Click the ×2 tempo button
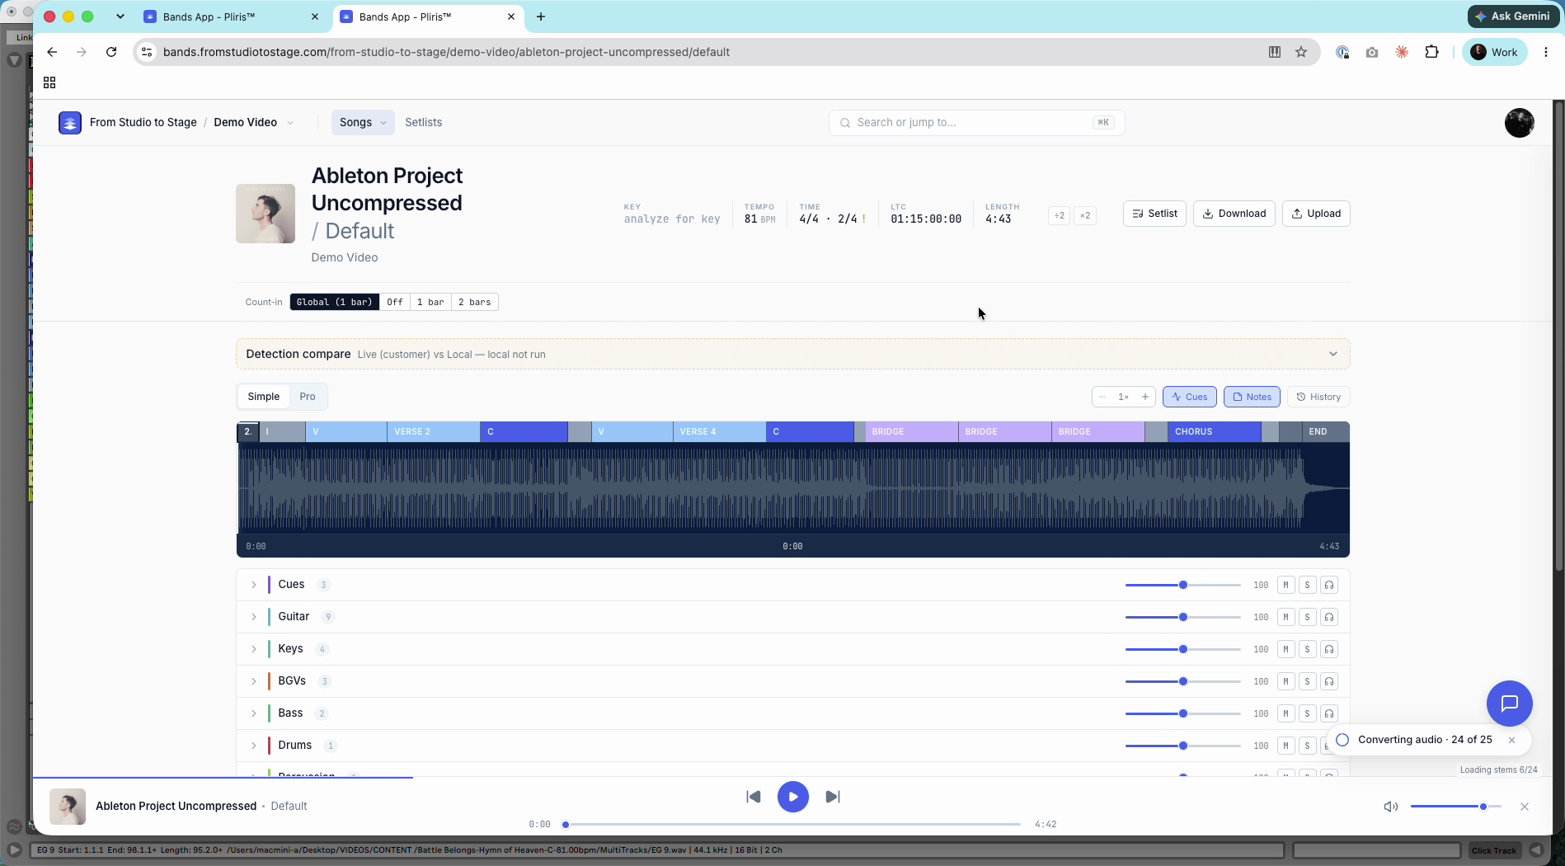 click(x=1085, y=215)
